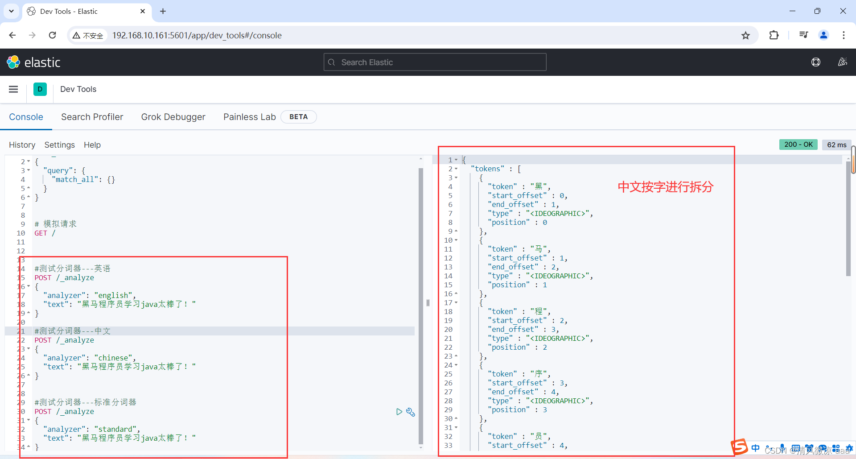
Task: Collapse the token object on output line 3
Action: click(456, 178)
